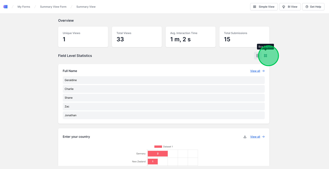Switch on BI View
Image resolution: width=329 pixels, height=169 pixels.
pyautogui.click(x=290, y=6)
